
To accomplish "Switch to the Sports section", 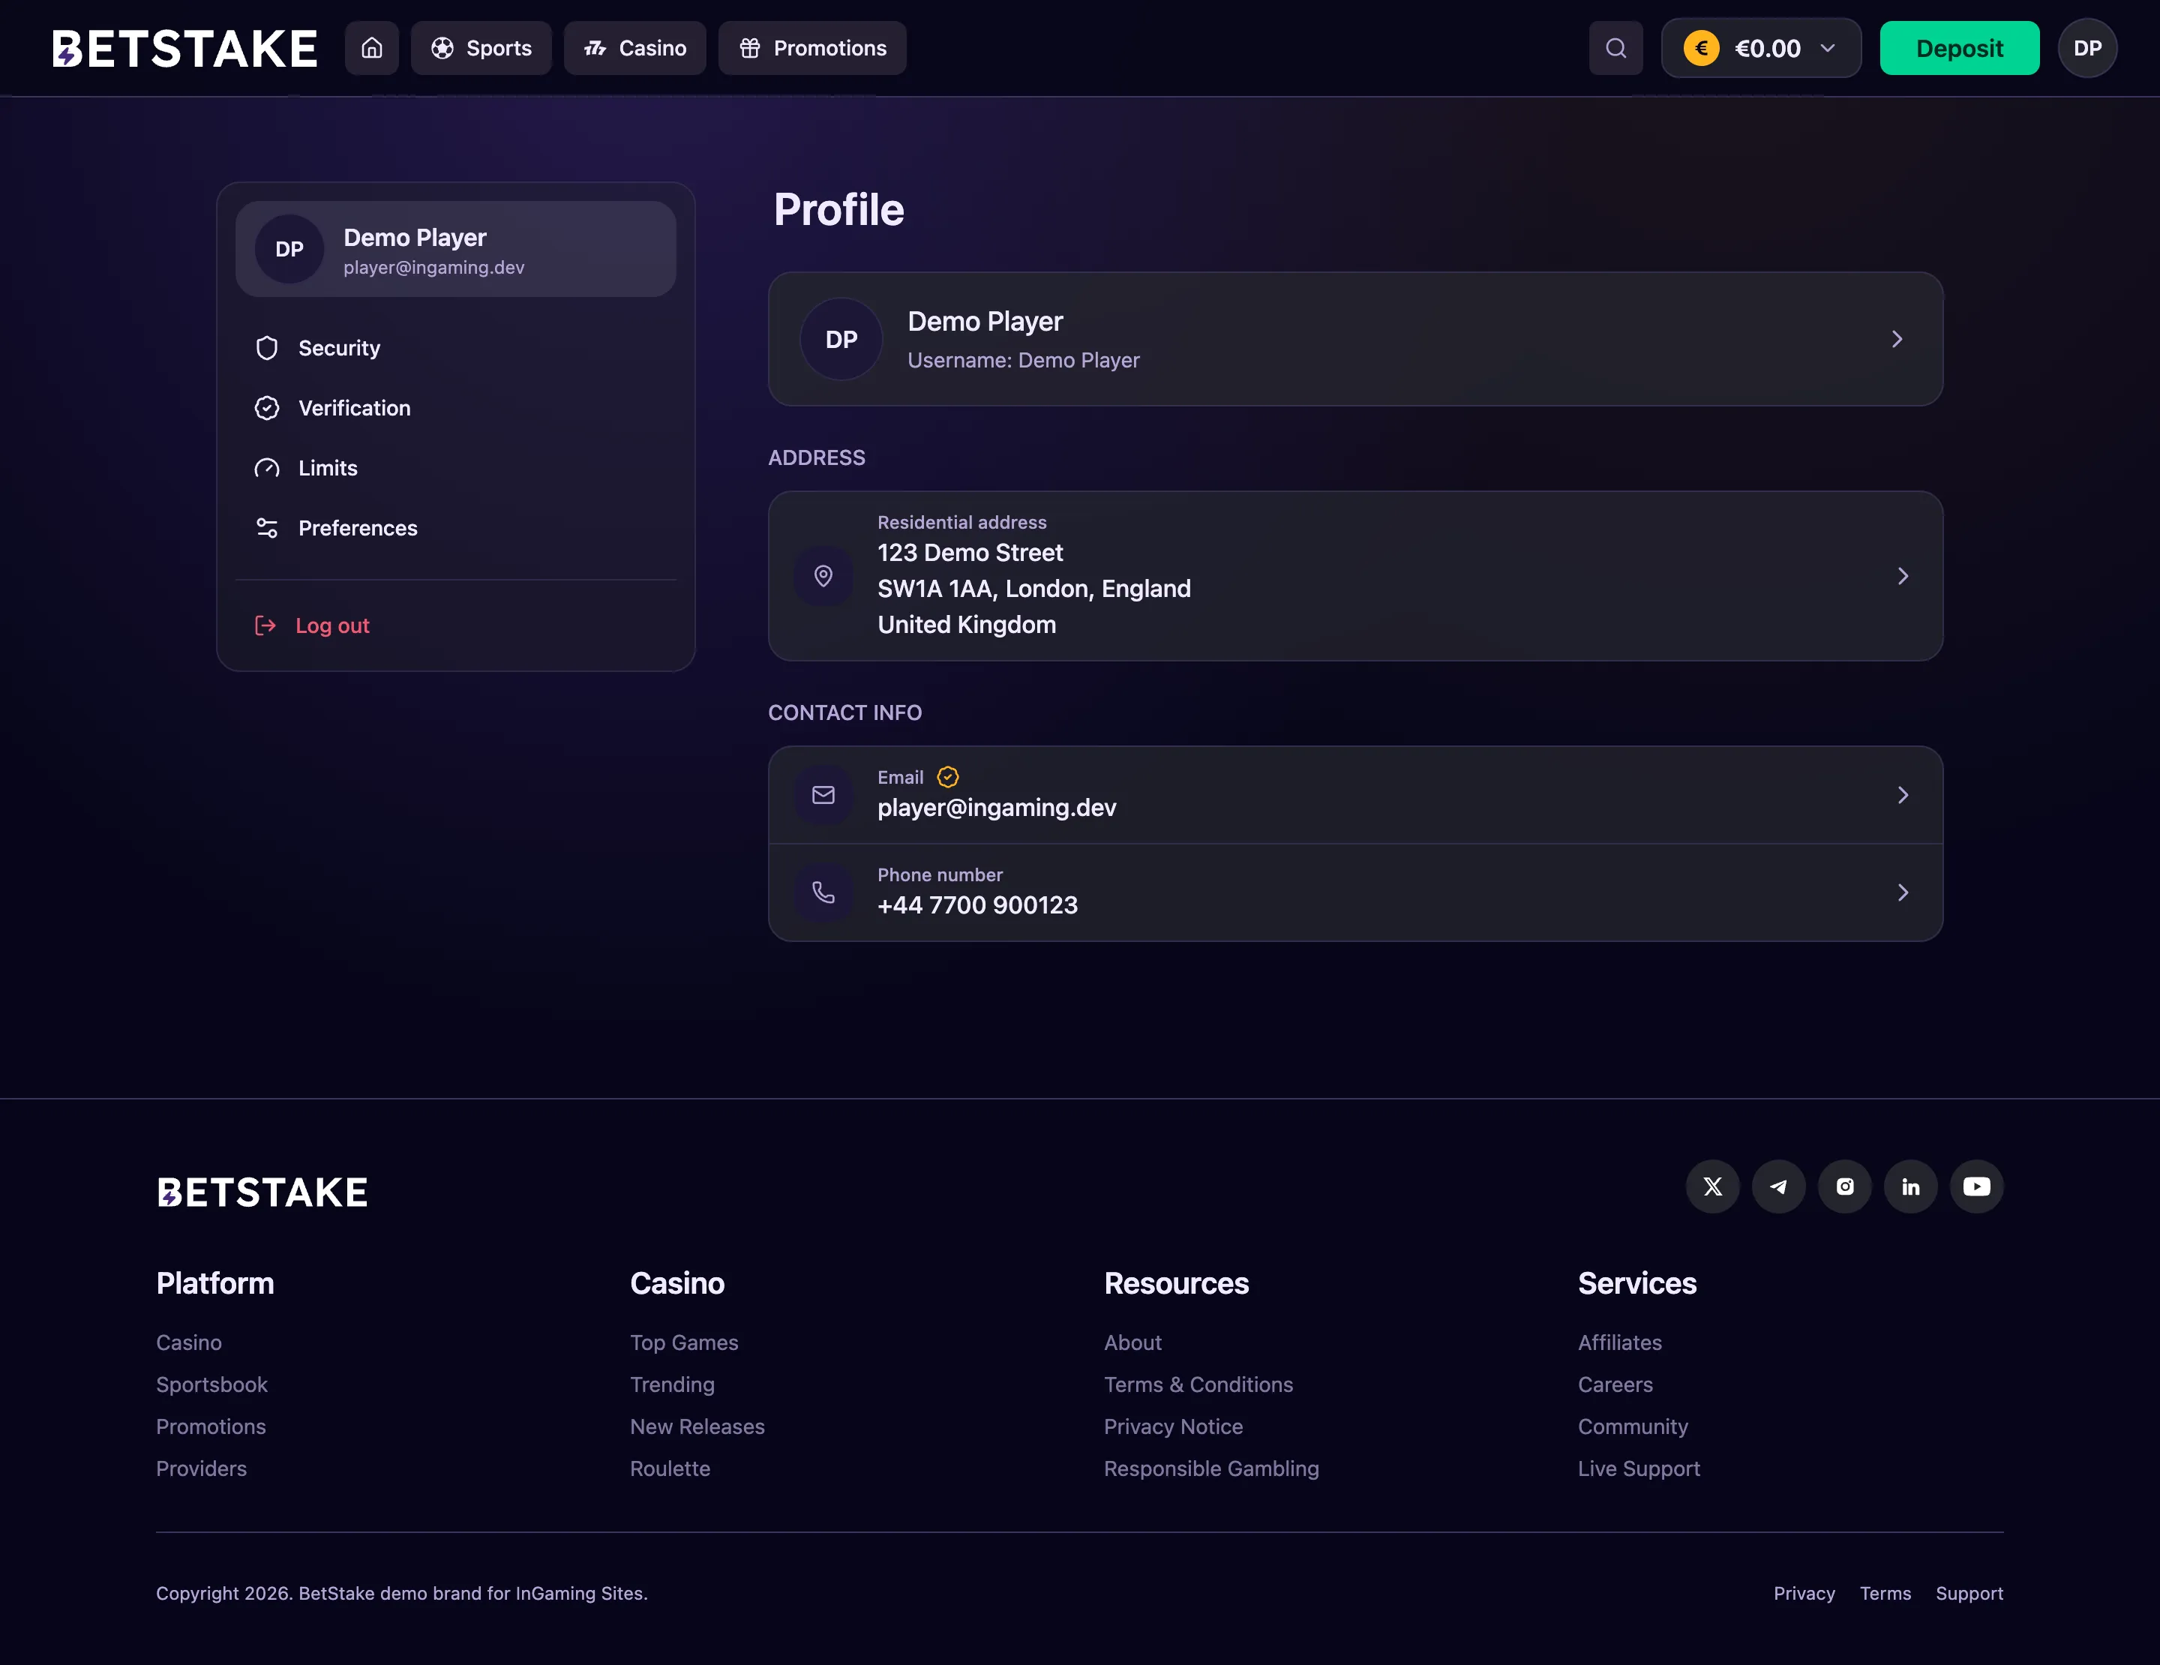I will click(481, 47).
